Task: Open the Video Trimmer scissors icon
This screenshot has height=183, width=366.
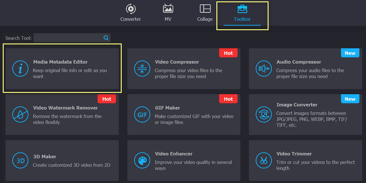Action: [263, 161]
